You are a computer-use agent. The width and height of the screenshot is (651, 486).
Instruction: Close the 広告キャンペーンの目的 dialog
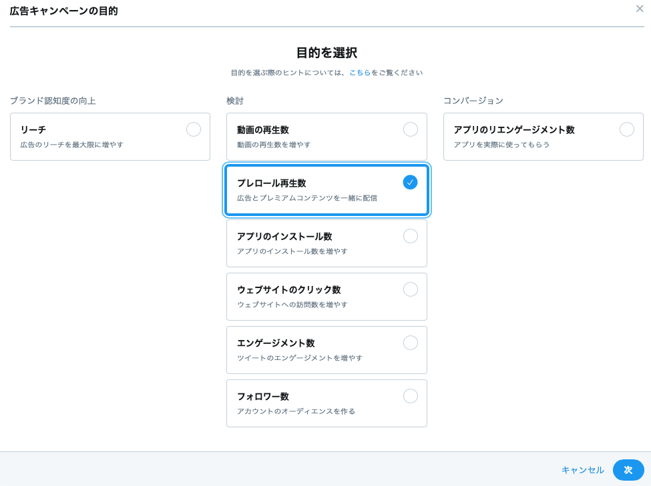coord(640,9)
